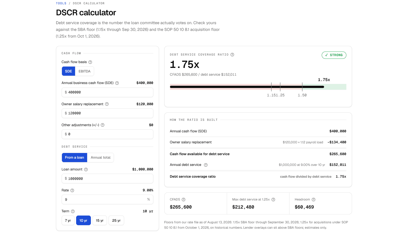Open the Loan amount help icon
This screenshot has width=404, height=237.
86,169
